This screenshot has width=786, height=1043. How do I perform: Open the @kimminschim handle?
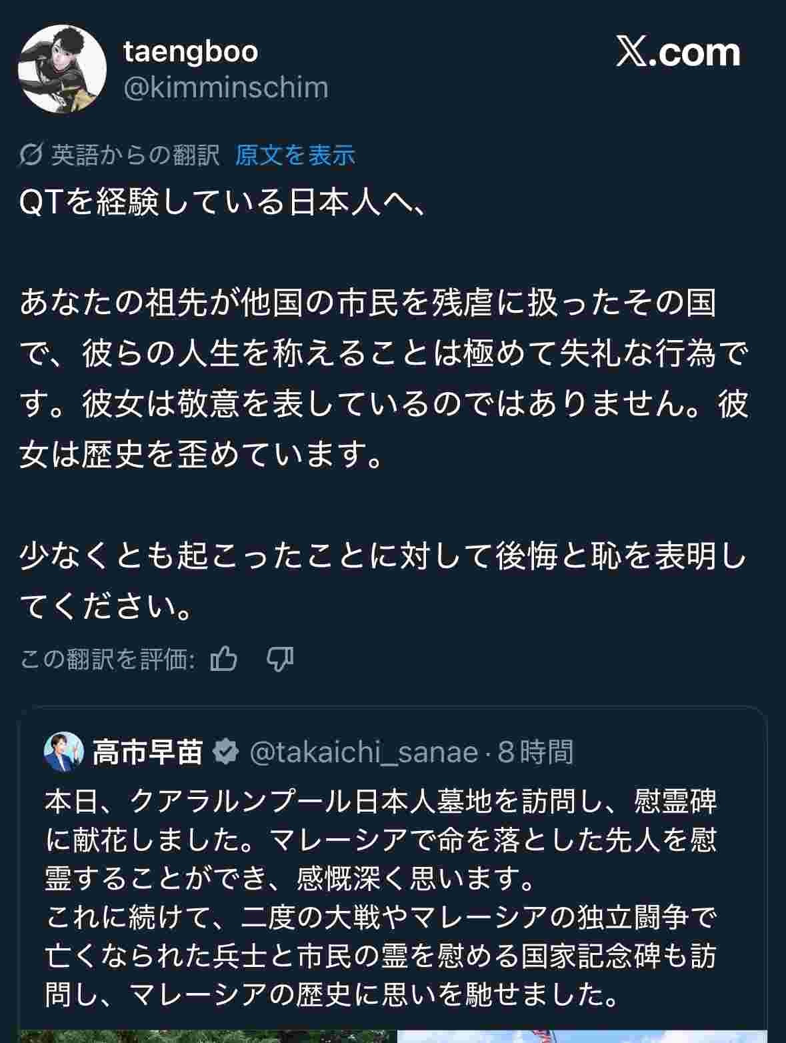(x=226, y=87)
